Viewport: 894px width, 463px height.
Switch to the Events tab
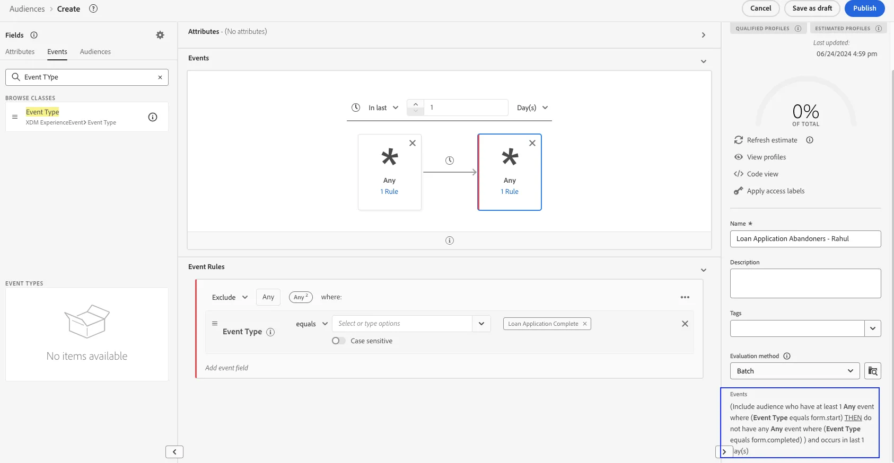(x=57, y=51)
